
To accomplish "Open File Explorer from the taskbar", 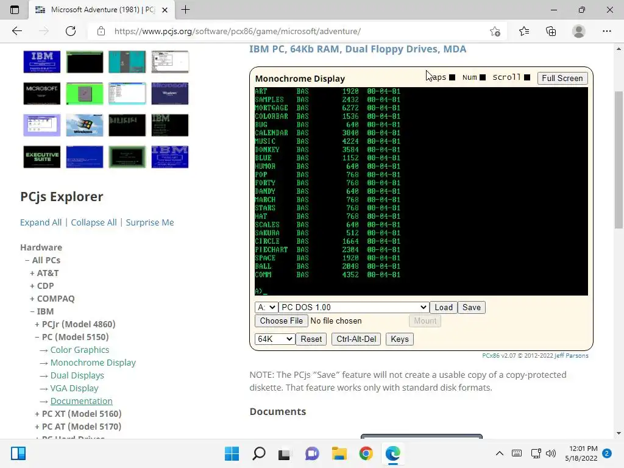I will 339,453.
